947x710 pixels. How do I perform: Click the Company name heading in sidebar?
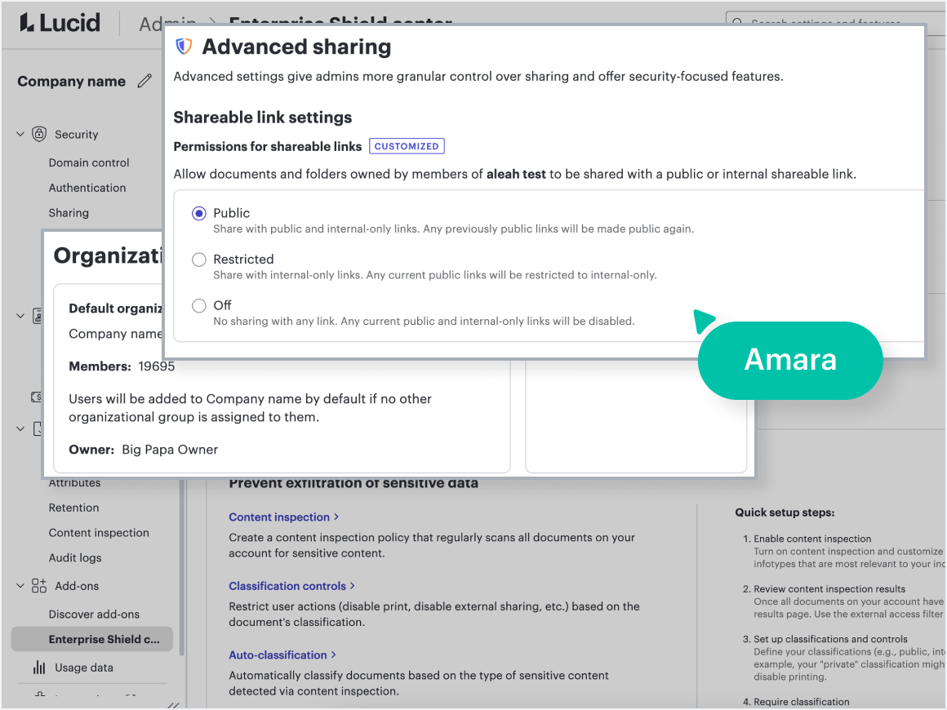point(71,81)
